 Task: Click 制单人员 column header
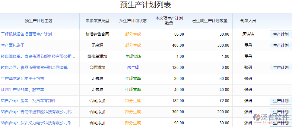[248, 21]
